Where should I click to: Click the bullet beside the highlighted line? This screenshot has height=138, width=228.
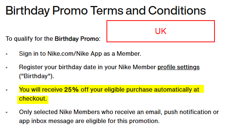6,90
